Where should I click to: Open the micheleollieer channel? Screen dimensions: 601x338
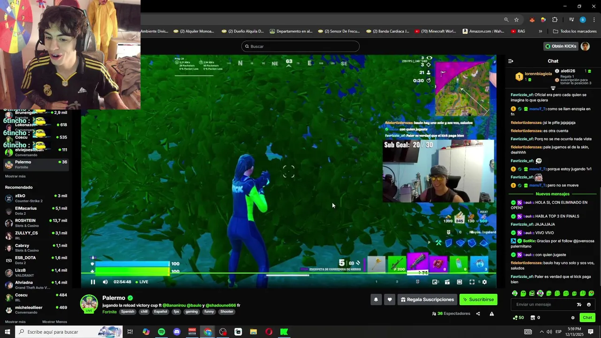coord(37,310)
